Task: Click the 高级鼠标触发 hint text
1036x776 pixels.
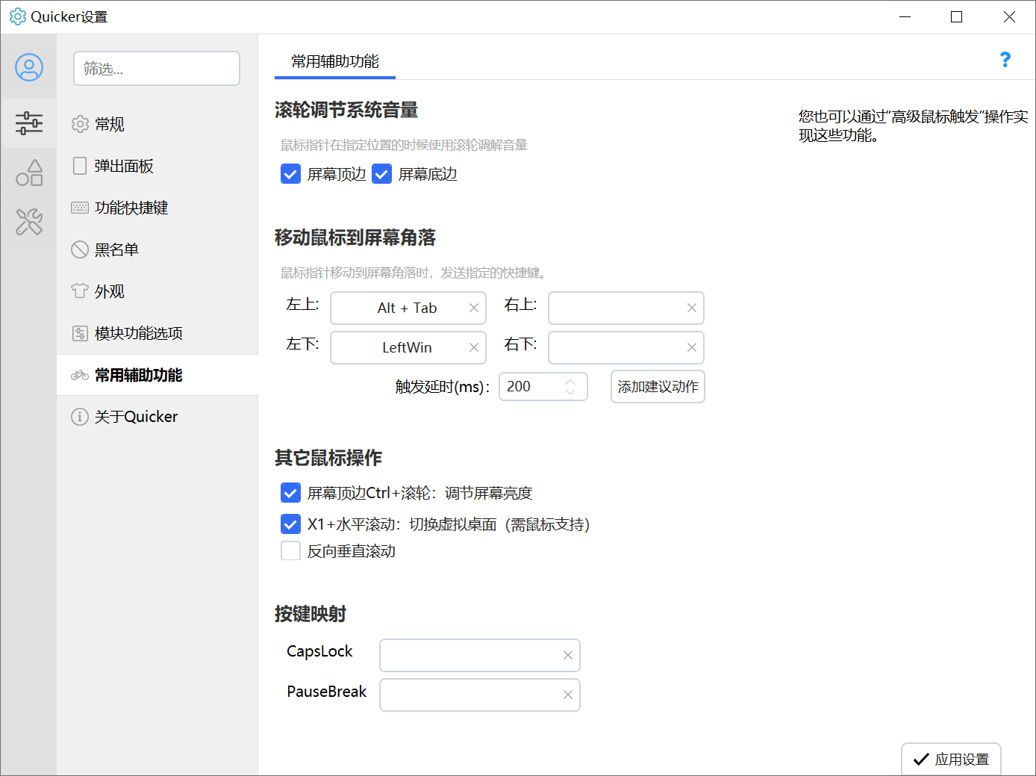Action: click(x=914, y=125)
